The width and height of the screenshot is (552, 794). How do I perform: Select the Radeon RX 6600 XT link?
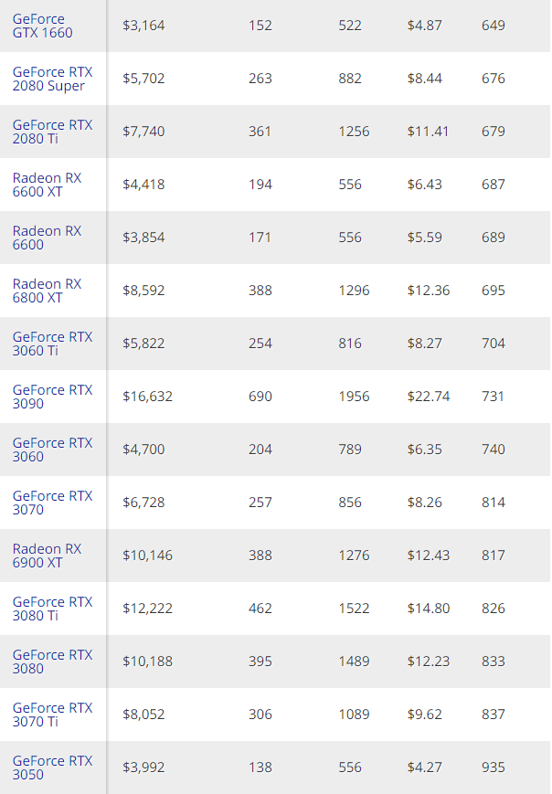tap(47, 185)
